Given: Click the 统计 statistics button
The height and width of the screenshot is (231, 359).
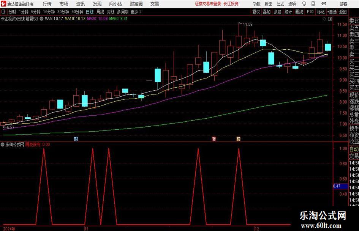Looking at the screenshot, I should tap(288, 12).
